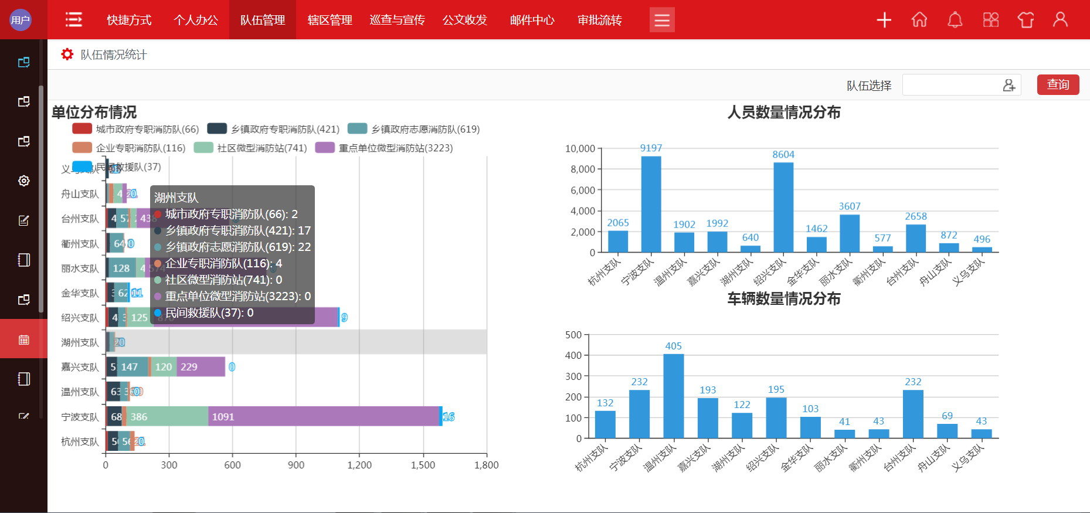Image resolution: width=1090 pixels, height=513 pixels.
Task: Focus the 队伍选择 input field
Action: coord(962,85)
